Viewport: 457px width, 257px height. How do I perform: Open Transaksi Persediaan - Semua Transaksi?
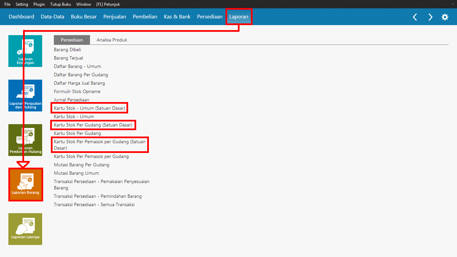coord(94,204)
